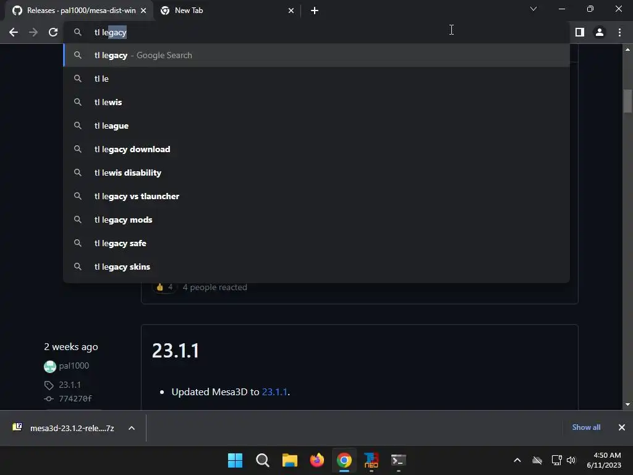Open pal1000 author profile link
Viewport: 633px width, 475px height.
tap(74, 366)
